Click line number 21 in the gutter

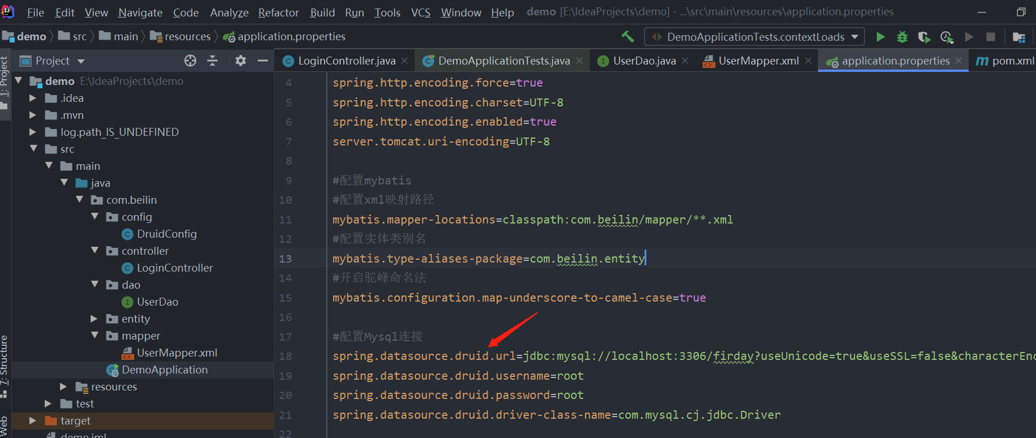pos(285,415)
